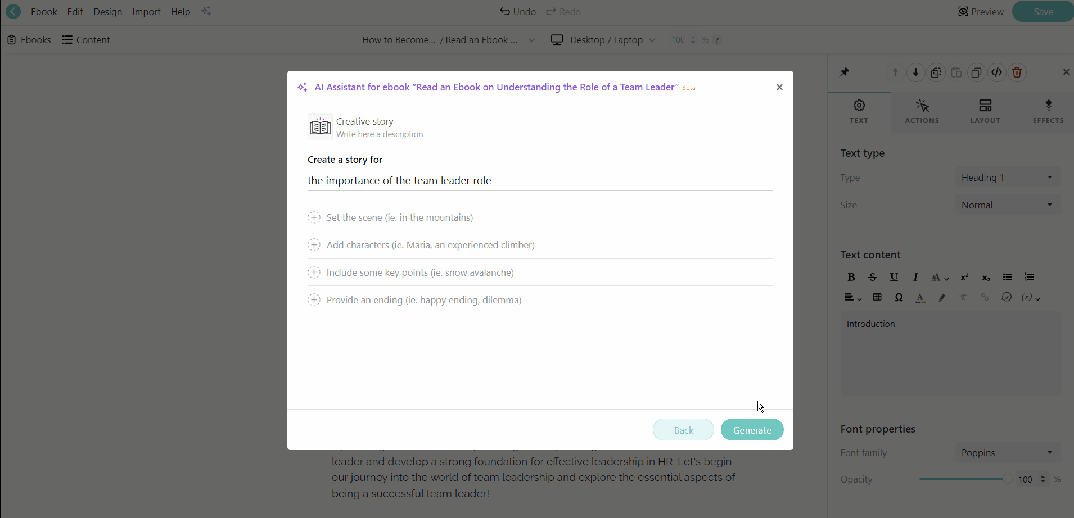Open the omega special characters icon
Screen dimensions: 1074x518
899,297
